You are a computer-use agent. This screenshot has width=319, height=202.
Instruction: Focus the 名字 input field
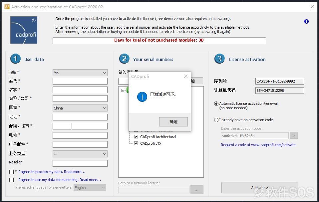[80, 90]
